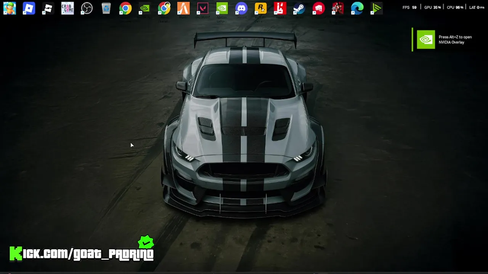The height and width of the screenshot is (274, 488).
Task: Open the OBS Studio shortcut
Action: (87, 8)
